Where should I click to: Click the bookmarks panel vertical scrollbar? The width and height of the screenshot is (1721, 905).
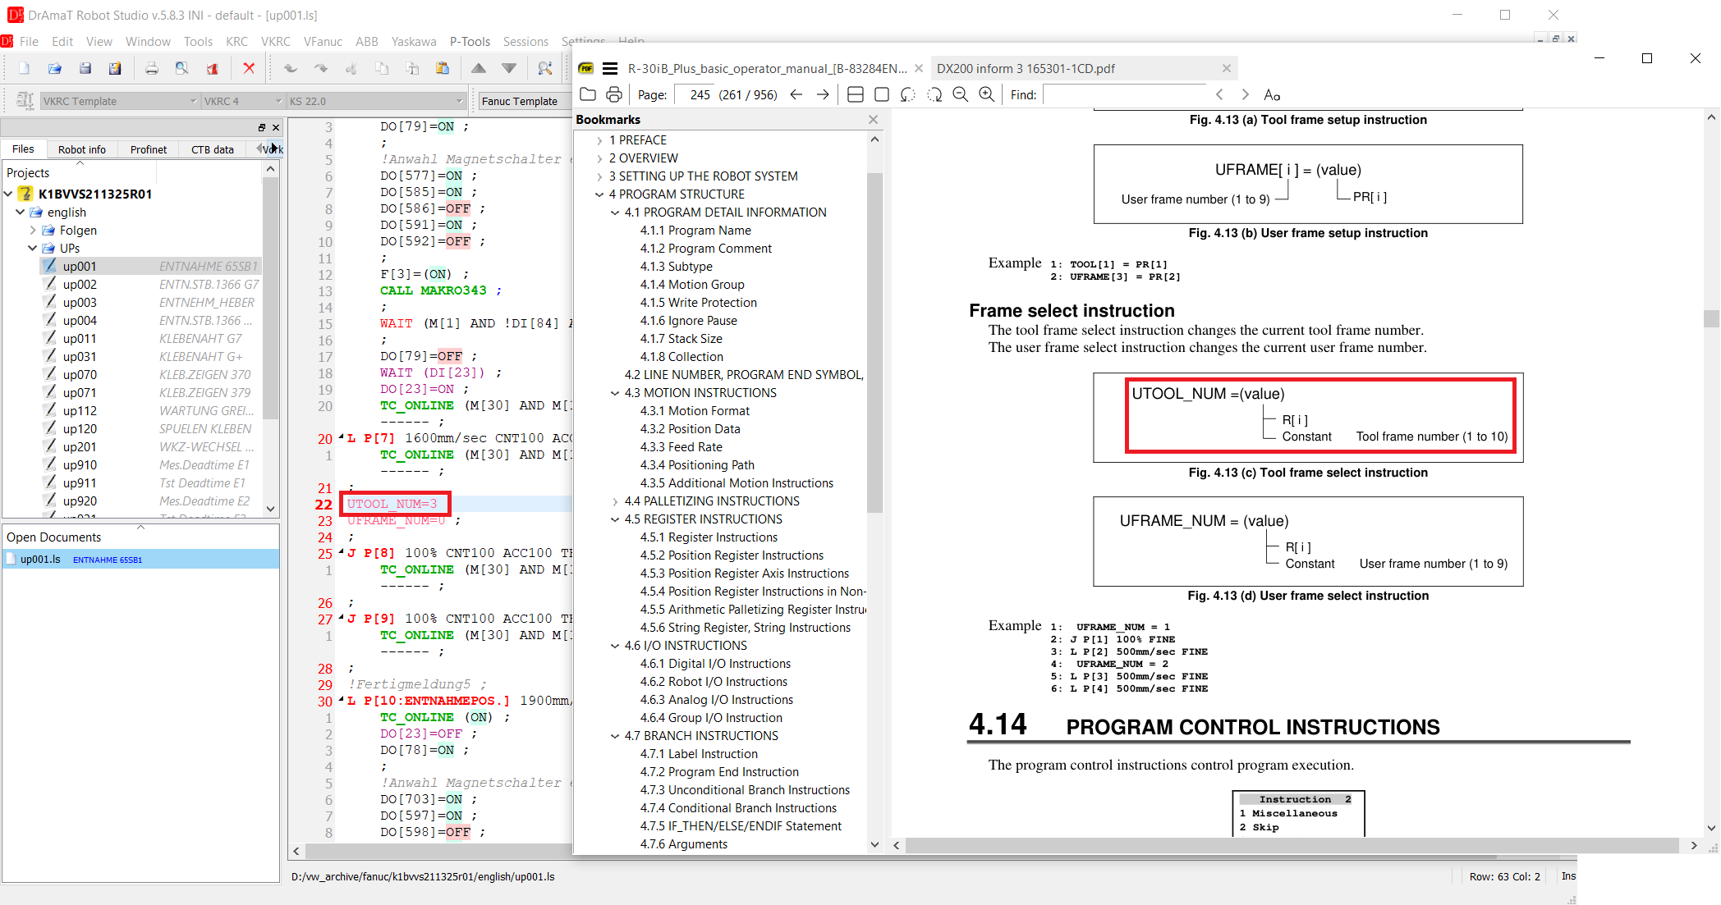(x=874, y=343)
